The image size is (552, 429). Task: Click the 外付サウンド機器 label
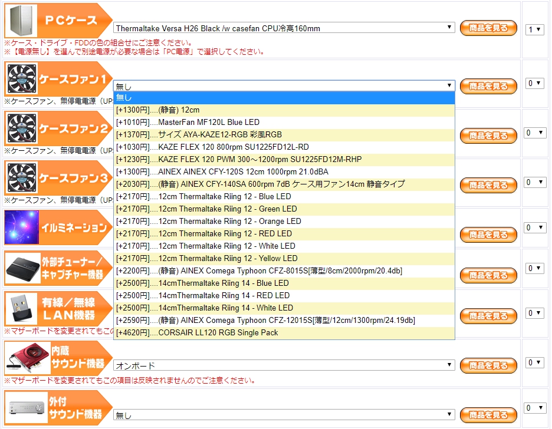[x=75, y=408]
